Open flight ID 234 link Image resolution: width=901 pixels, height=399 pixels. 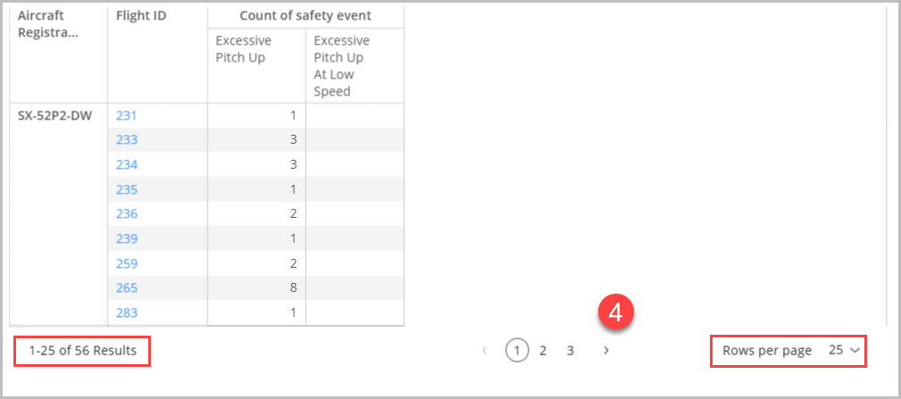(127, 165)
